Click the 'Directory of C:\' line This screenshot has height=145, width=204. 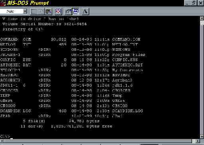click(x=23, y=29)
